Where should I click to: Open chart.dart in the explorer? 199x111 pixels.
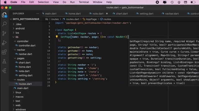pyautogui.click(x=25, y=63)
